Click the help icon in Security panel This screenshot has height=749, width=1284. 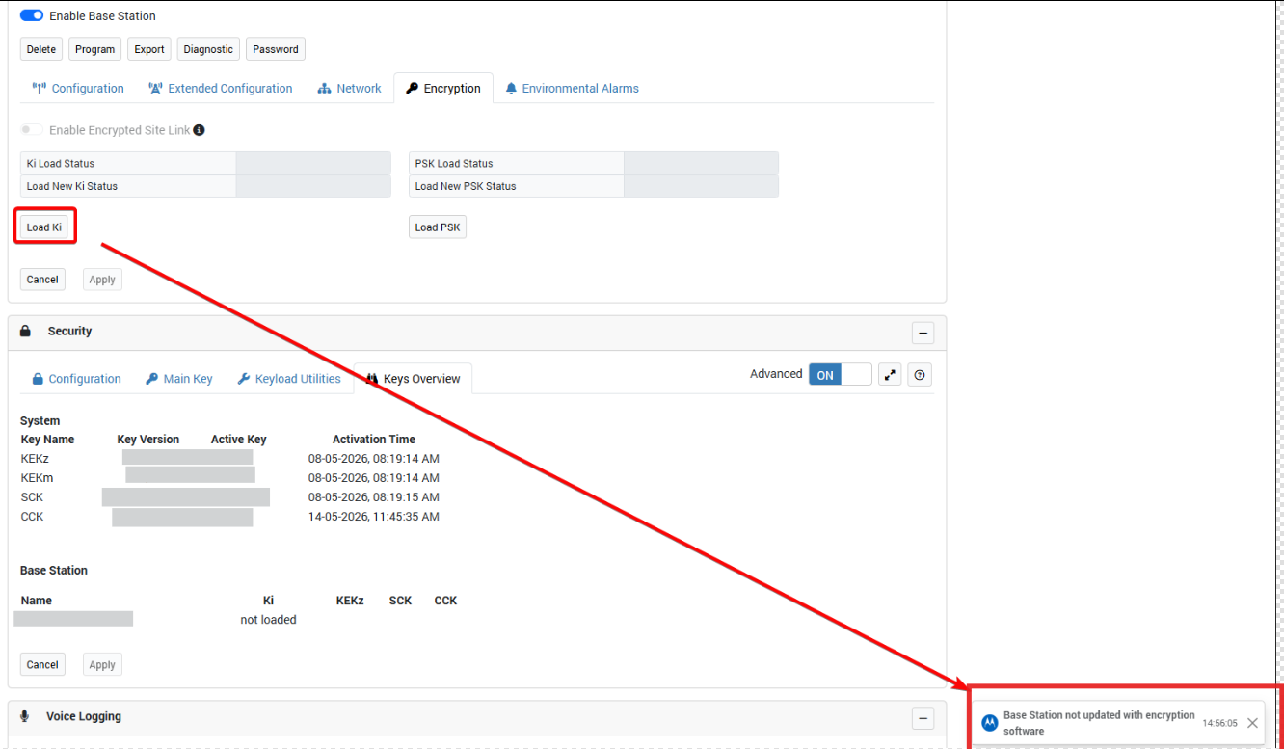[920, 375]
